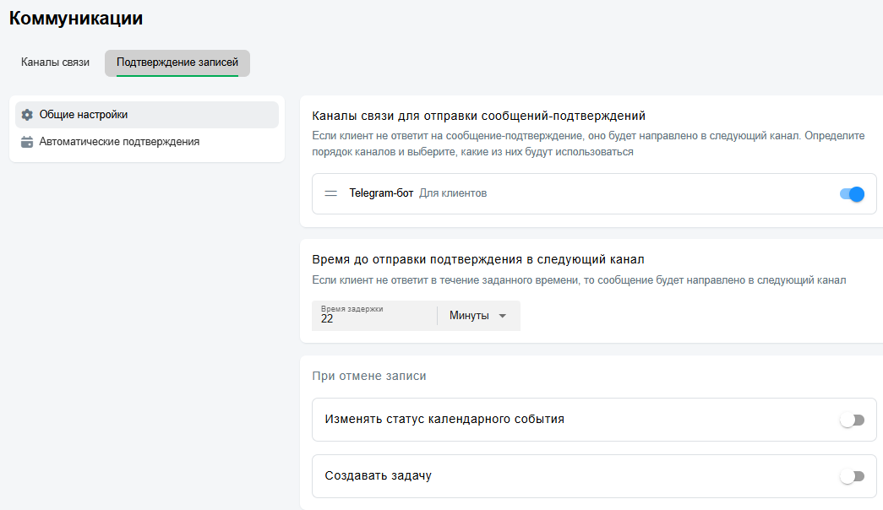
Task: Open the Каналы связи tab
Action: point(55,62)
